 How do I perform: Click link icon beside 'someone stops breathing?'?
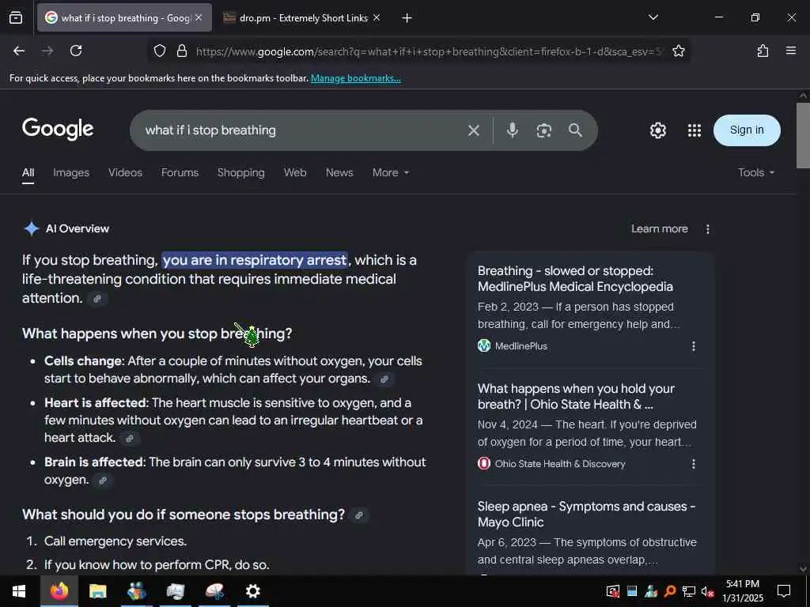tap(359, 515)
